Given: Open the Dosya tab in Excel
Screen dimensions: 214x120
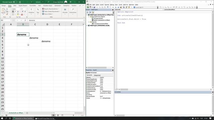Looking at the screenshot, I should (x=4, y=6).
